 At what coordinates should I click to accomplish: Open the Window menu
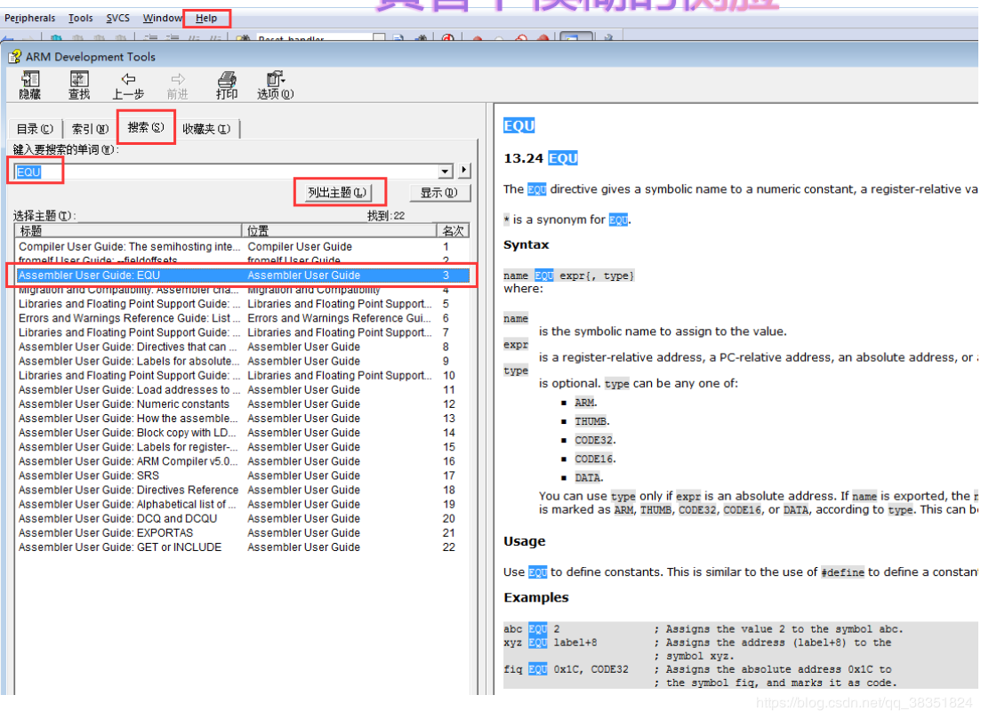pyautogui.click(x=162, y=18)
